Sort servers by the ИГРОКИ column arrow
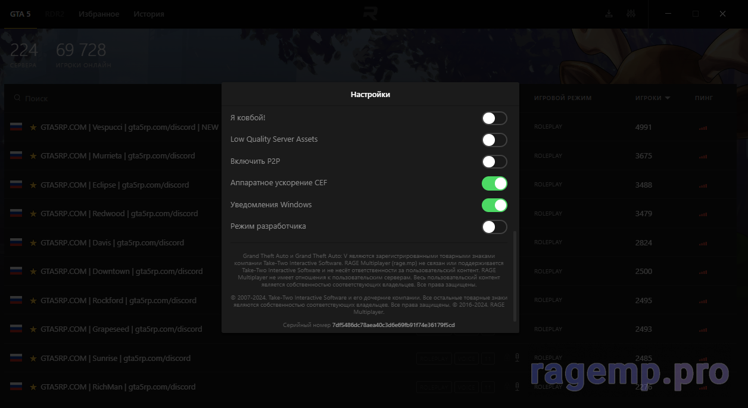This screenshot has width=748, height=408. tap(668, 98)
